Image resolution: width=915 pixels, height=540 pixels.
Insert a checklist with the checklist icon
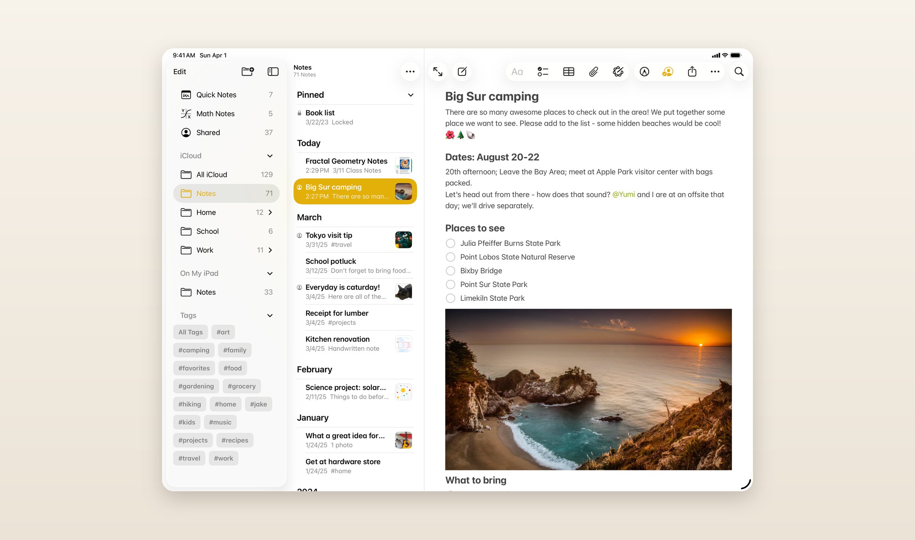pyautogui.click(x=543, y=72)
